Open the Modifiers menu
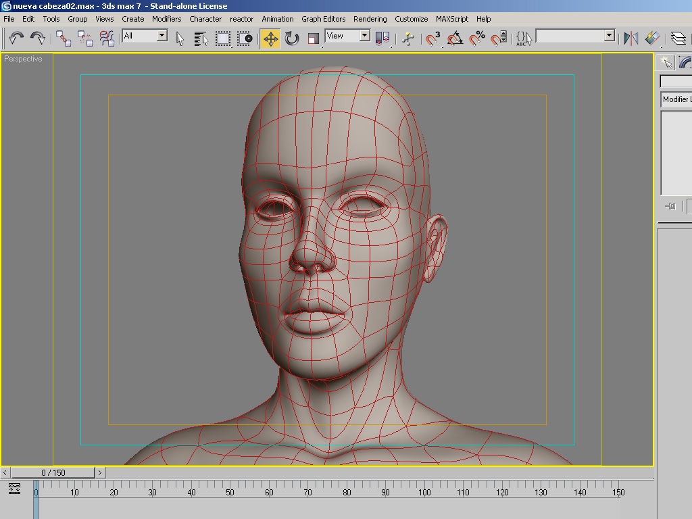 tap(166, 19)
